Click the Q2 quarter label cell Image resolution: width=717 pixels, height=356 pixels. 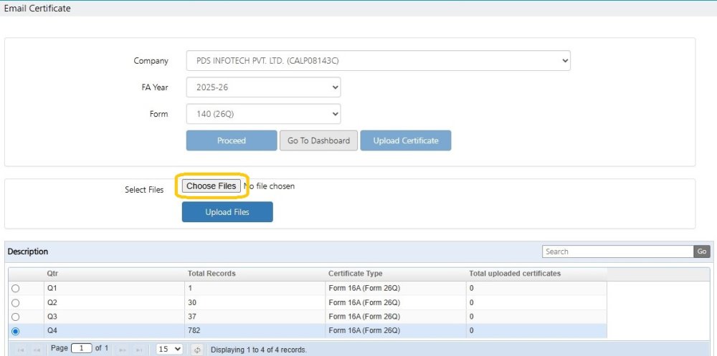point(114,302)
